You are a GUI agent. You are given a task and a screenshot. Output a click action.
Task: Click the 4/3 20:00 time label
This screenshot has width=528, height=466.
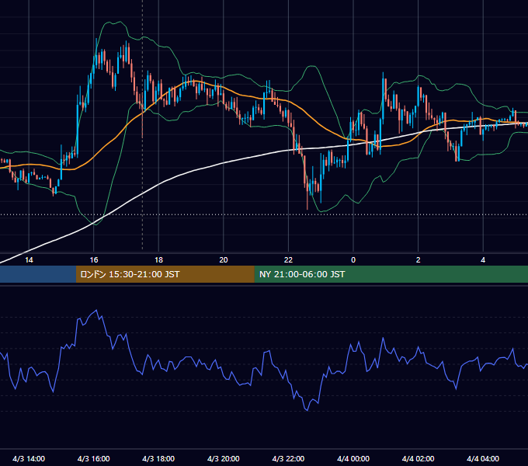(224, 459)
